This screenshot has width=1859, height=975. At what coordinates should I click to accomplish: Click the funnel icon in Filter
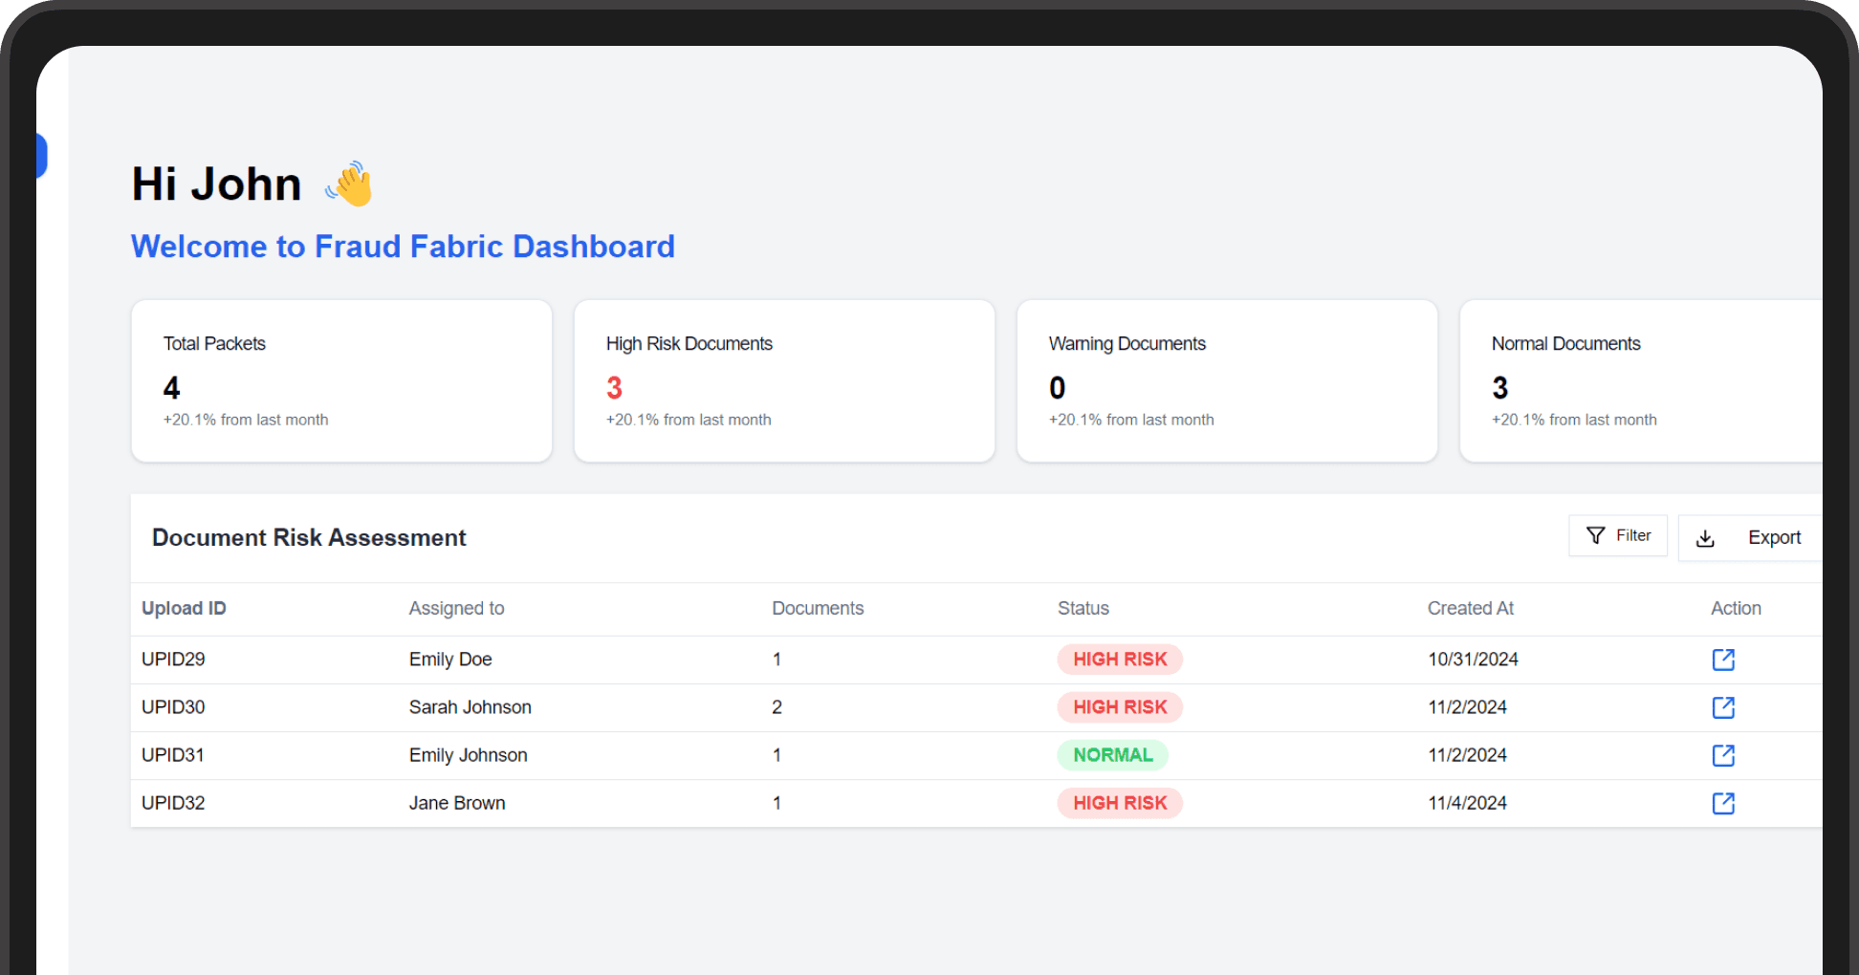point(1595,535)
